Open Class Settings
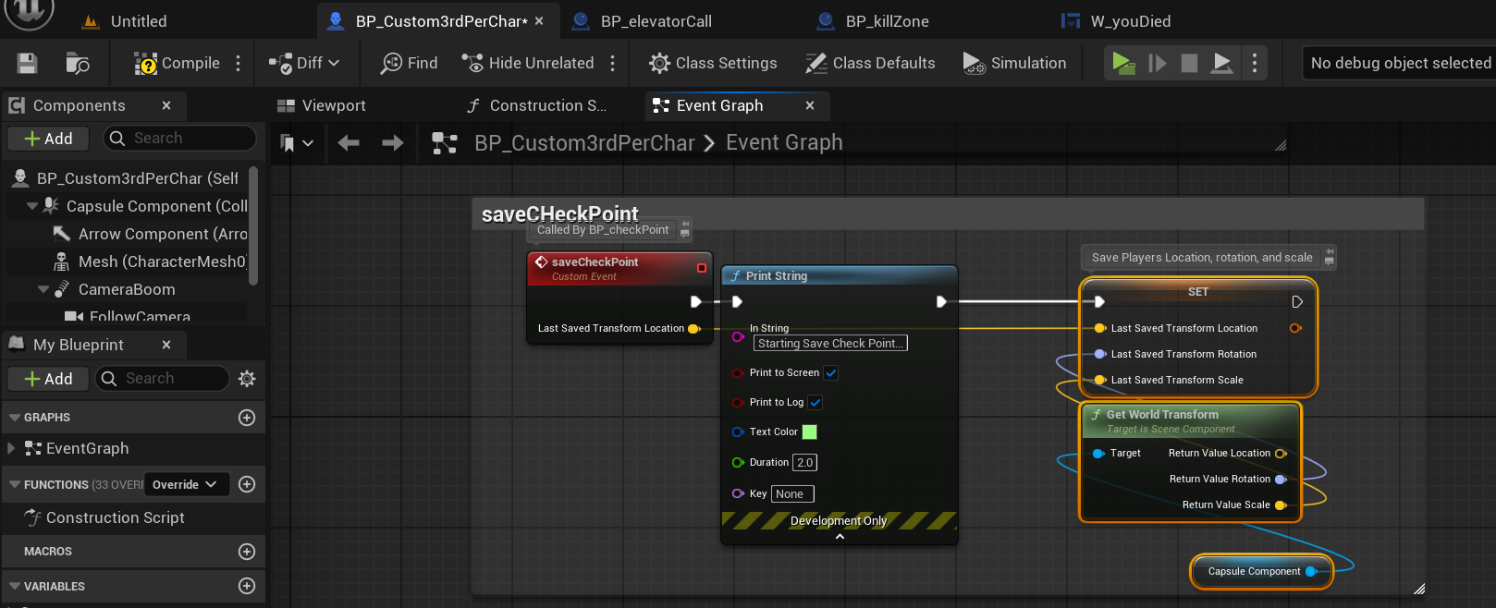 [713, 63]
